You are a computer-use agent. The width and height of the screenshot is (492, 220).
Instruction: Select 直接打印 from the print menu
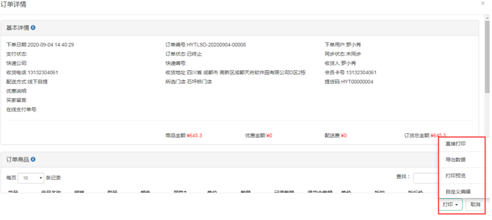tap(455, 143)
